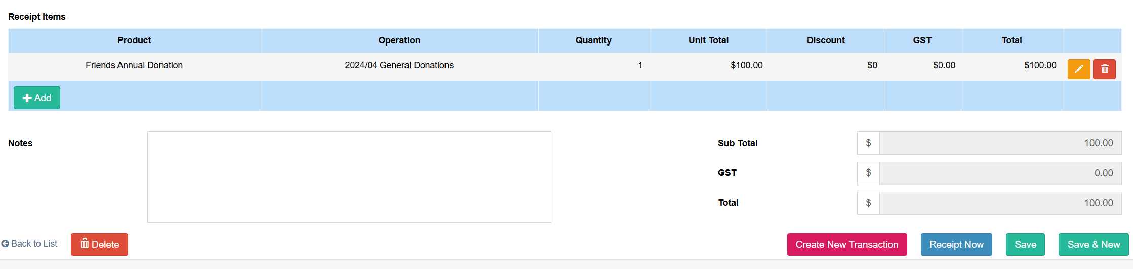Click the green Save button

pyautogui.click(x=1025, y=244)
